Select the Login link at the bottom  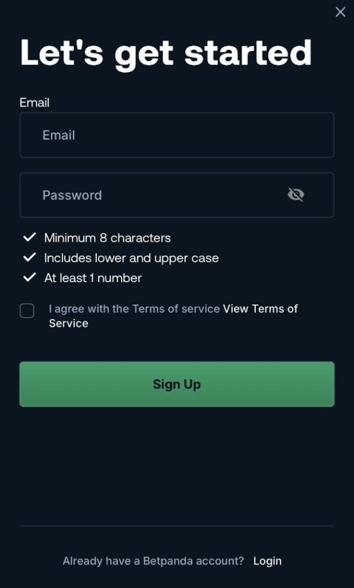coord(267,561)
